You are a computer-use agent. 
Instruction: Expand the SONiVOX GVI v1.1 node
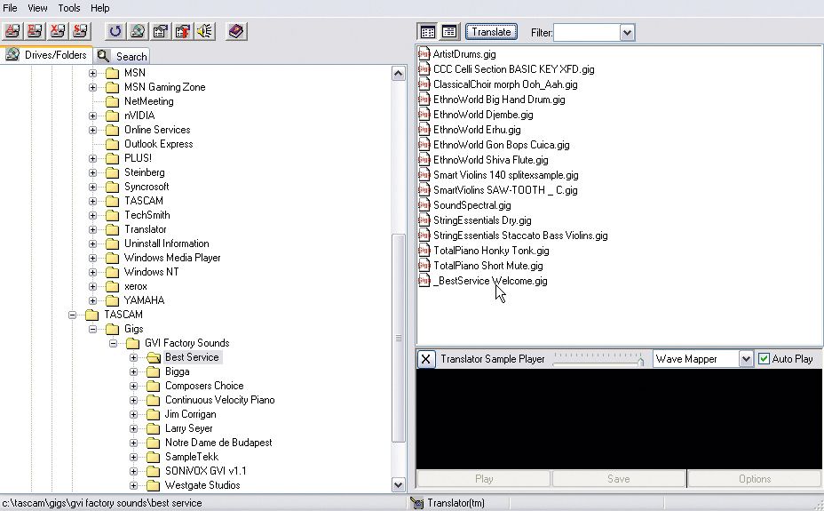tap(134, 471)
